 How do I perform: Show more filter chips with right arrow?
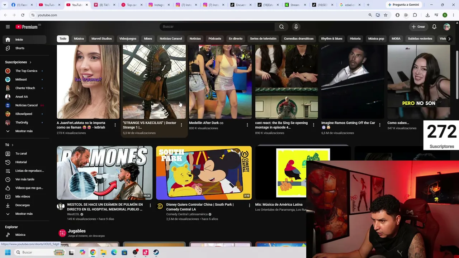pyautogui.click(x=449, y=39)
